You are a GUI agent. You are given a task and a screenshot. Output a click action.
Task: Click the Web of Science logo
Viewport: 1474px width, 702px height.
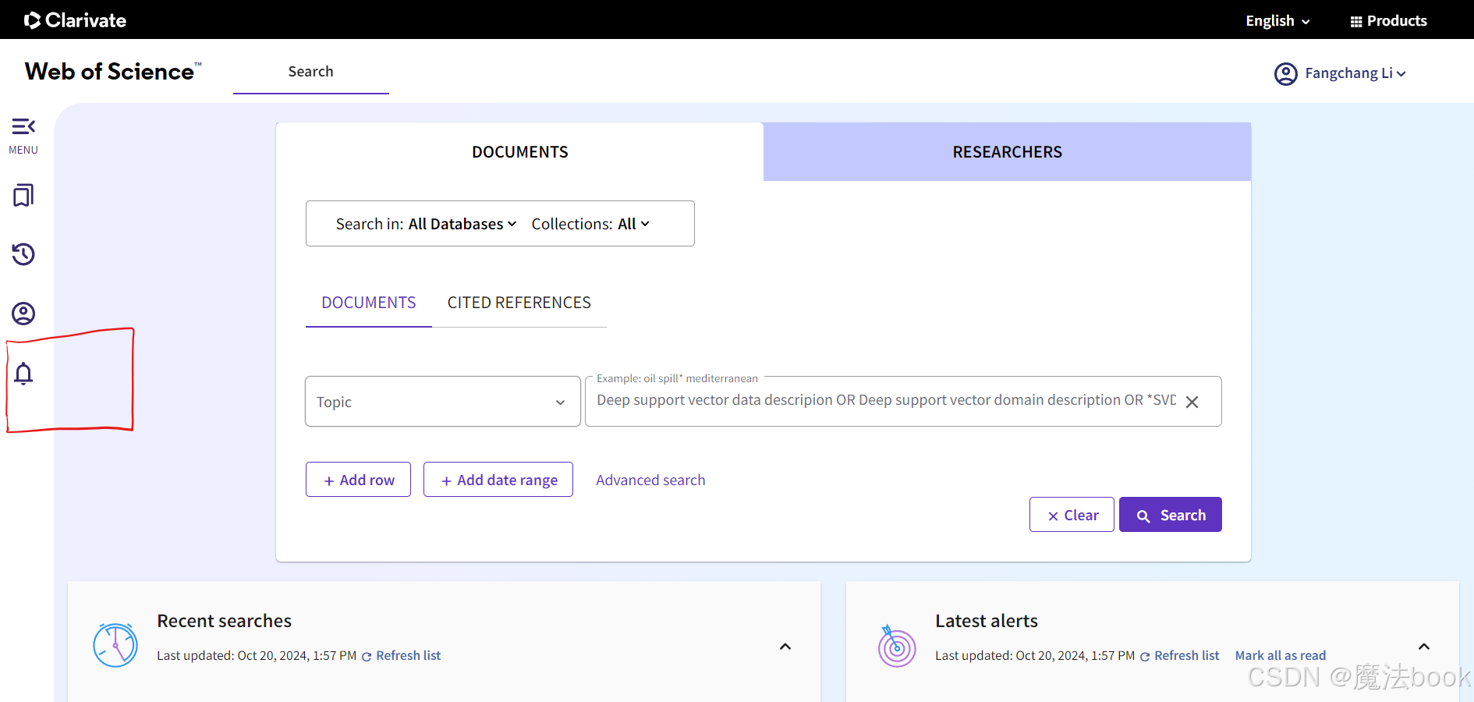[x=113, y=71]
